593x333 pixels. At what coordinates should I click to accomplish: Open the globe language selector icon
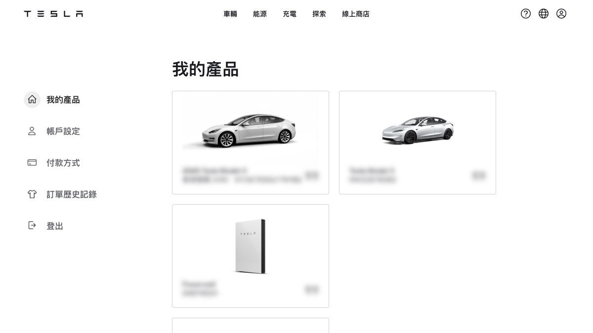[x=544, y=14]
